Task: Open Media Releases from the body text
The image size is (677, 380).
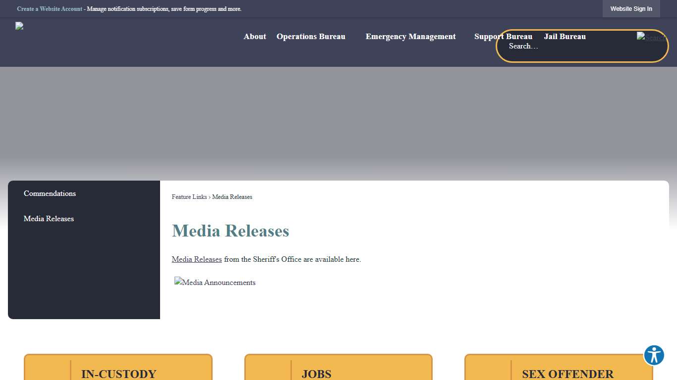Action: [x=196, y=259]
